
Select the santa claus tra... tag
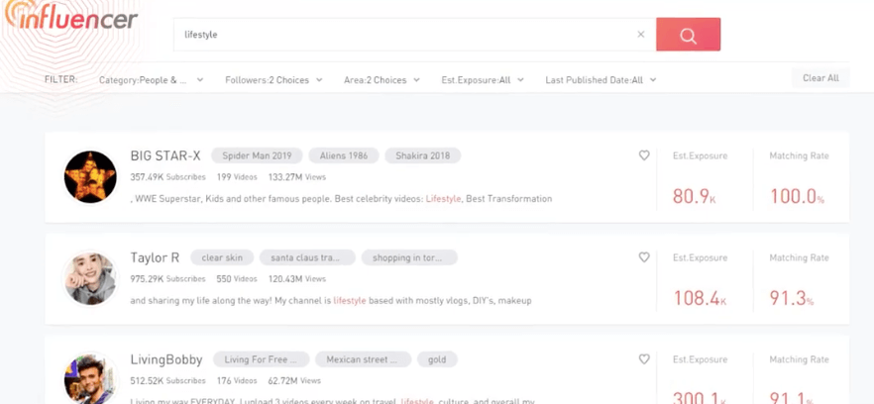tap(307, 257)
